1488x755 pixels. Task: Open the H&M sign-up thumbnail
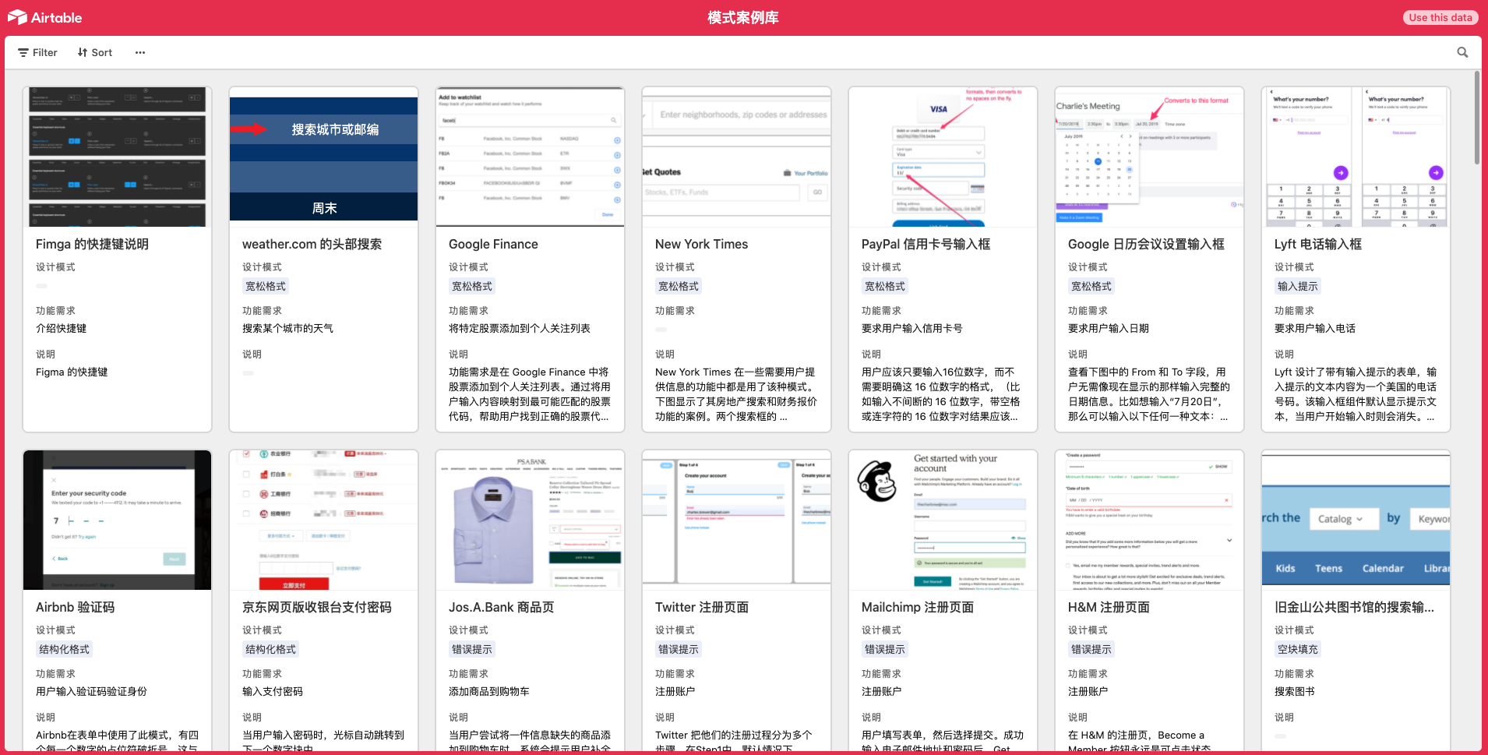(1149, 520)
